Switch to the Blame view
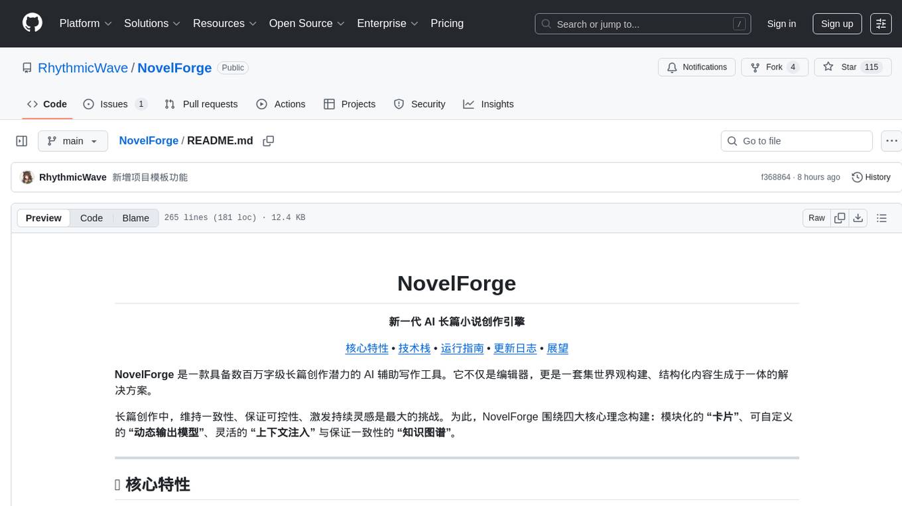 point(136,218)
